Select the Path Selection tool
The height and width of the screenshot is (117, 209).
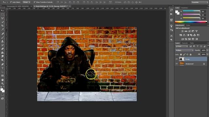pyautogui.click(x=3, y=72)
